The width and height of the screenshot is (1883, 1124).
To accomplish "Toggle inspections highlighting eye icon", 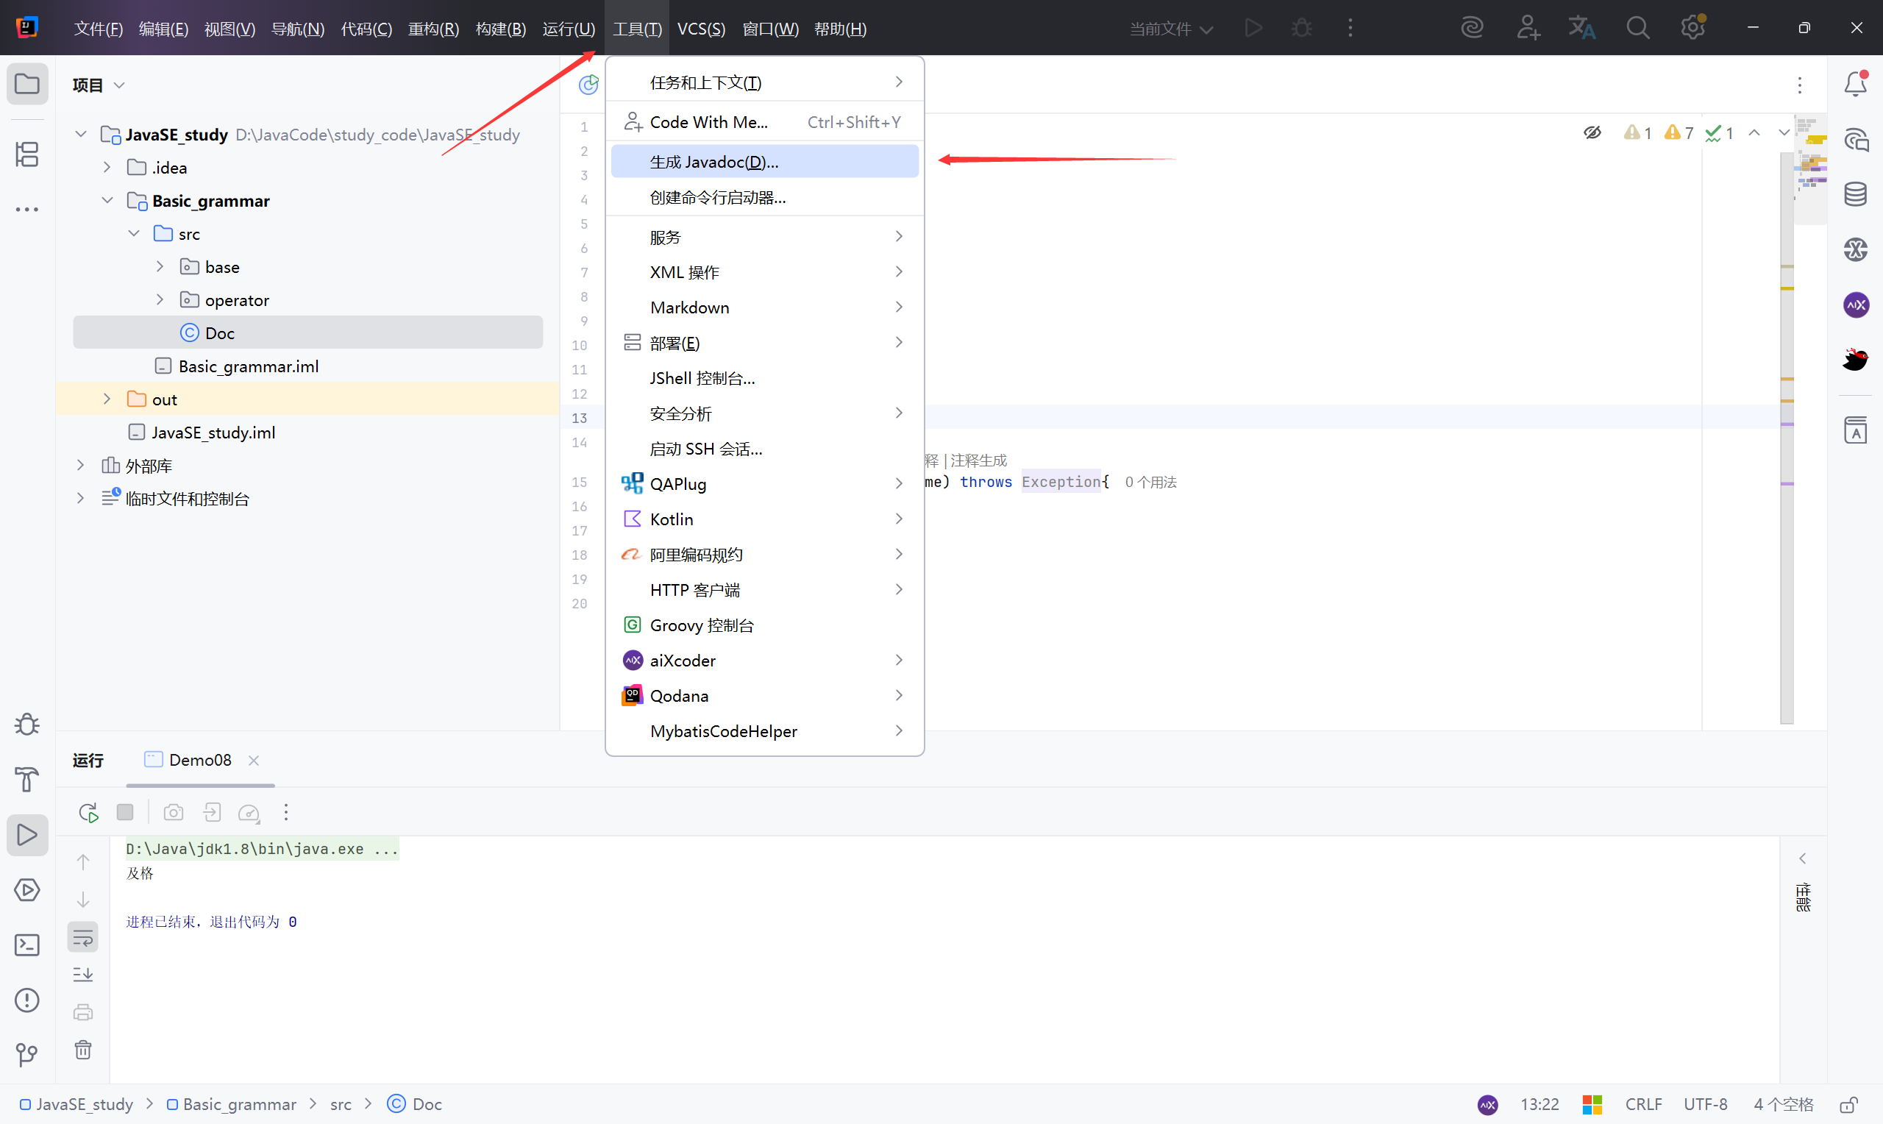I will coord(1592,133).
